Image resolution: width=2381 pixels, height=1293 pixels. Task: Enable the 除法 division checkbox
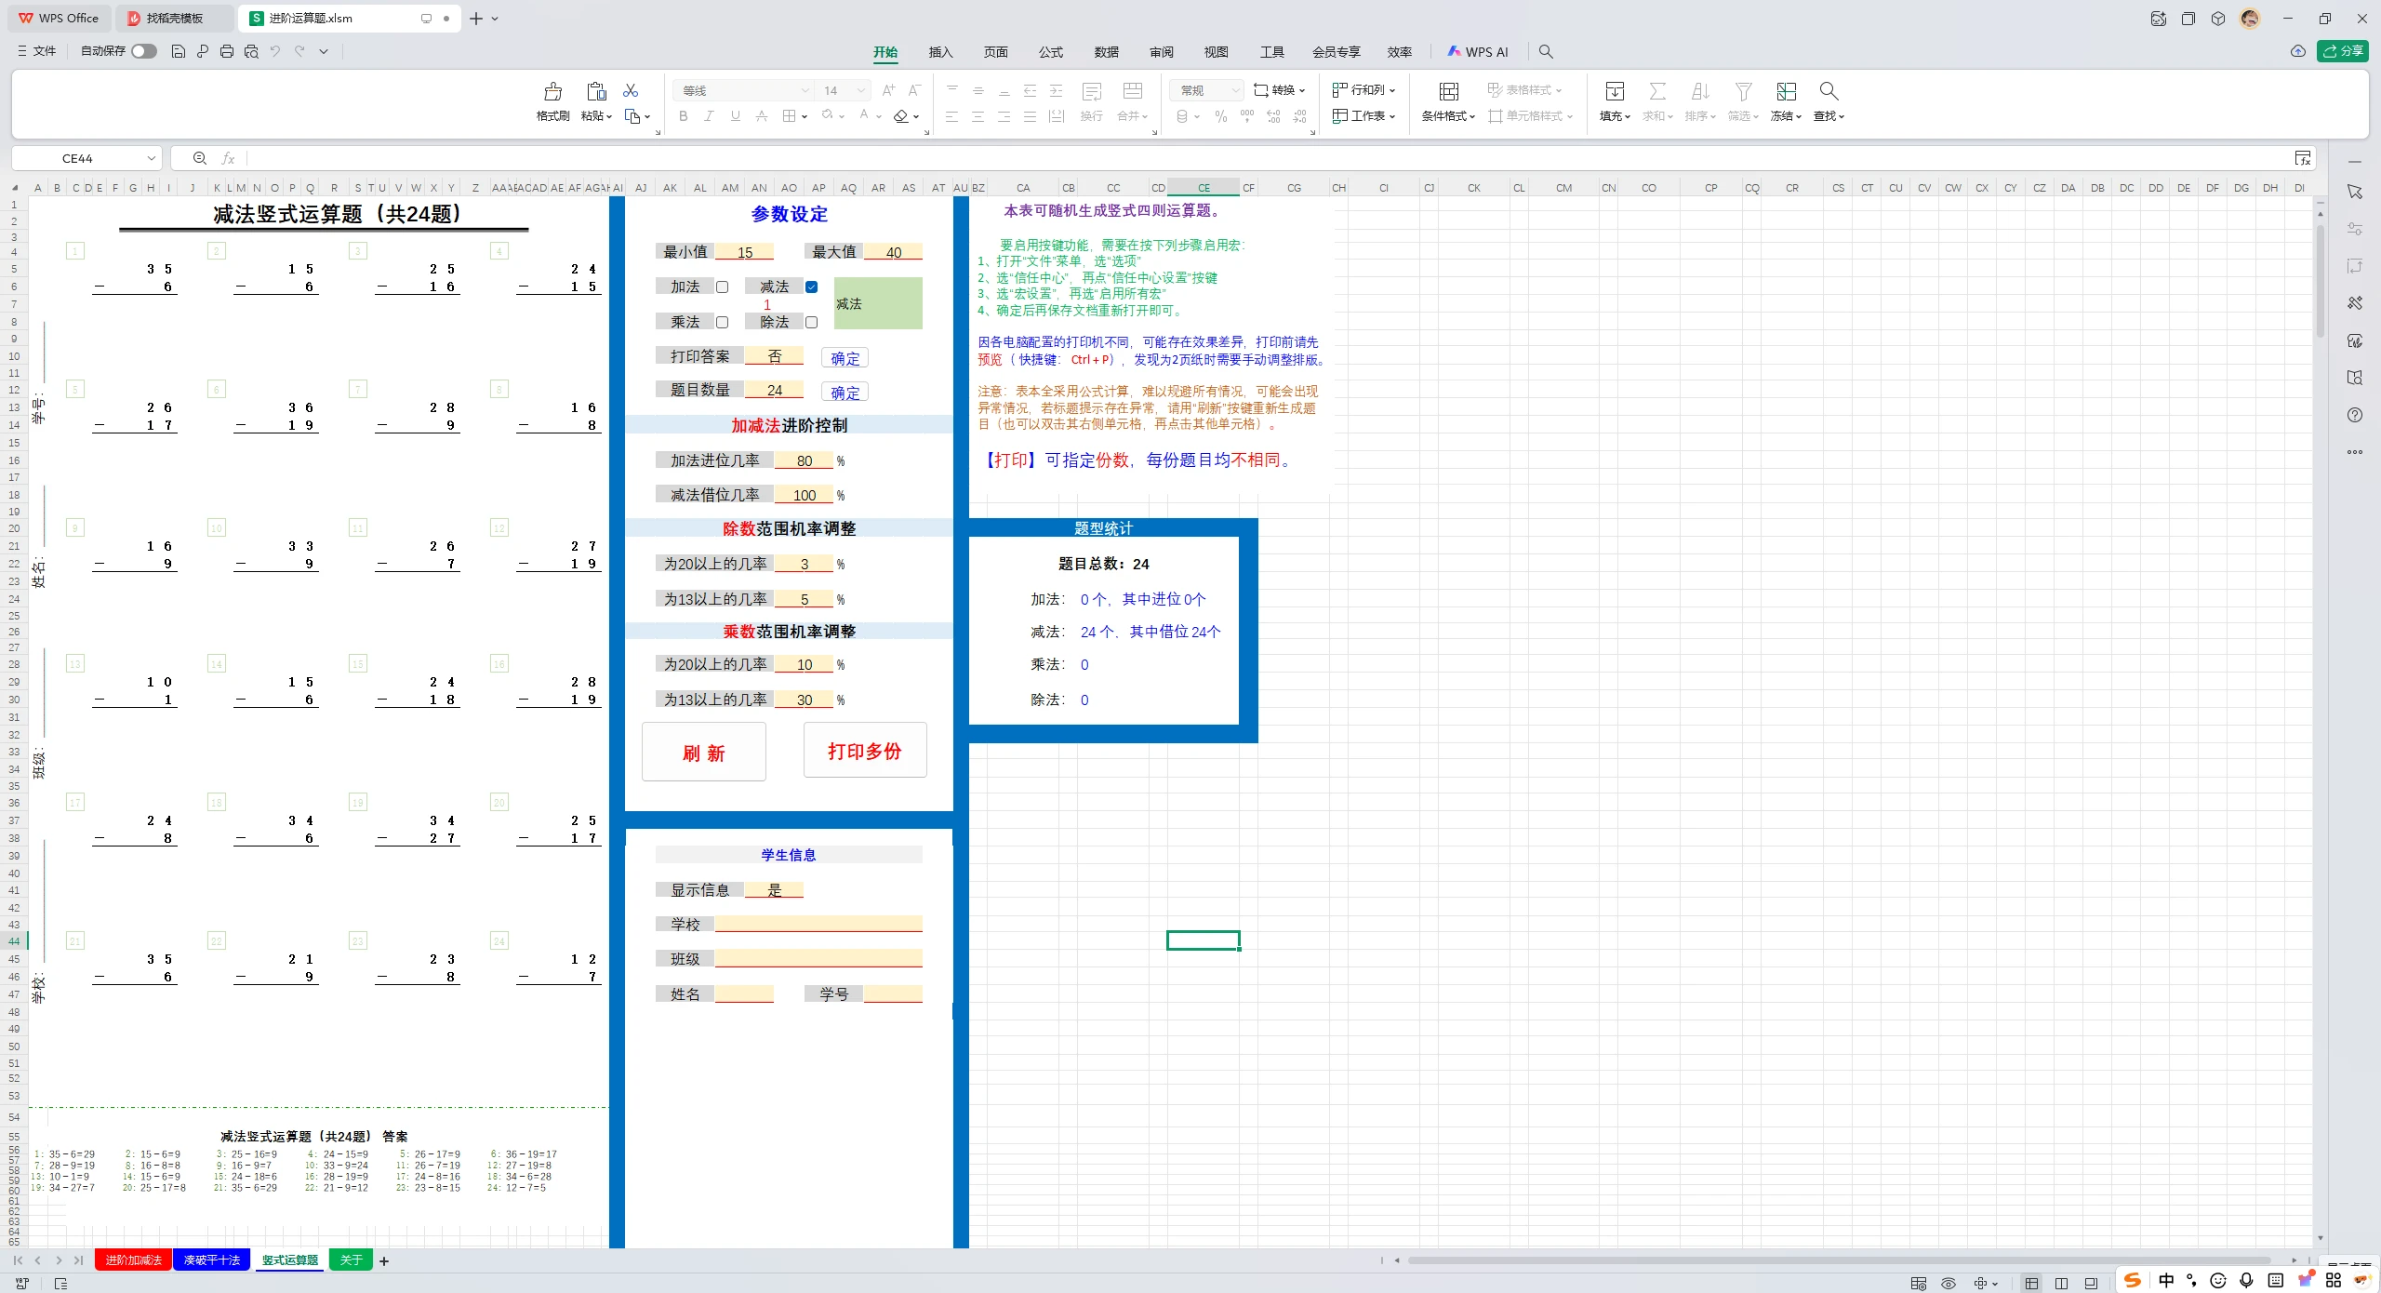point(811,323)
